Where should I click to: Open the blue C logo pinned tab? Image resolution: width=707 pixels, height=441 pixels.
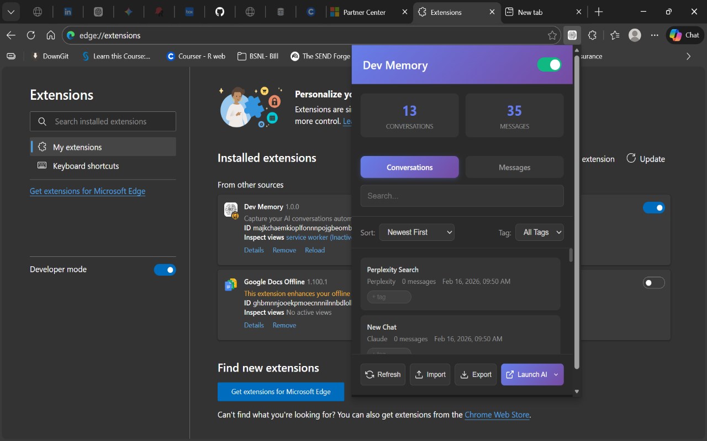coord(311,12)
